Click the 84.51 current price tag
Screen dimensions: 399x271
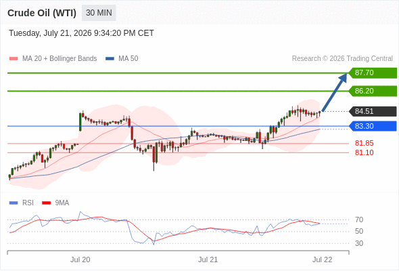pos(373,111)
